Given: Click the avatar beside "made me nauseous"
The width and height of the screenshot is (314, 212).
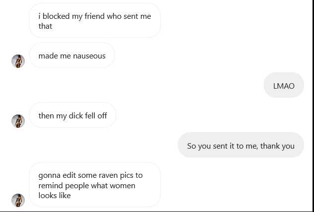Looking at the screenshot, I should coord(18,61).
